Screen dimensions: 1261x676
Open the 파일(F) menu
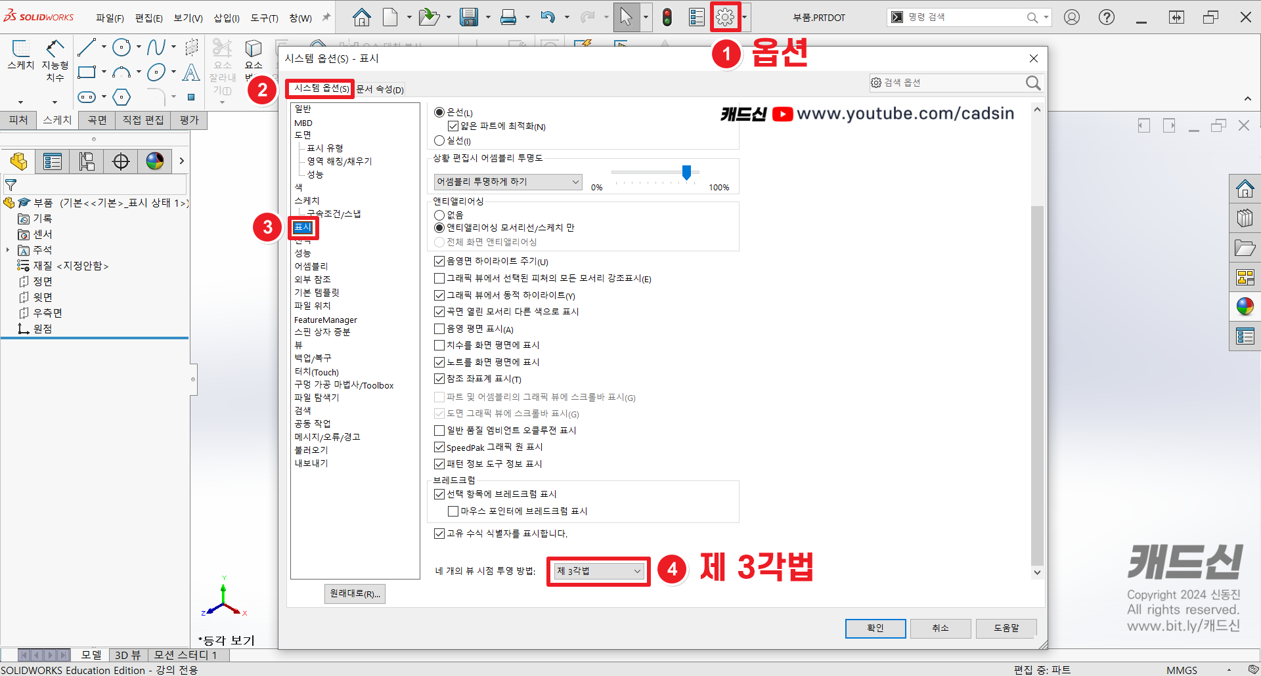click(110, 18)
